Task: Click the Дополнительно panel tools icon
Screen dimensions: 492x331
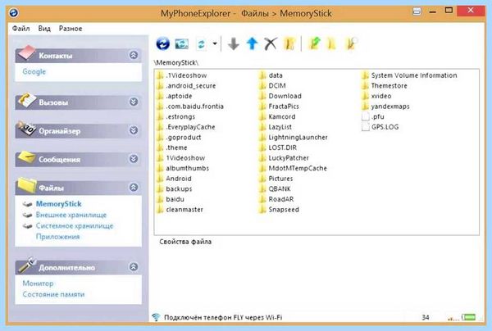Action: pyautogui.click(x=27, y=265)
